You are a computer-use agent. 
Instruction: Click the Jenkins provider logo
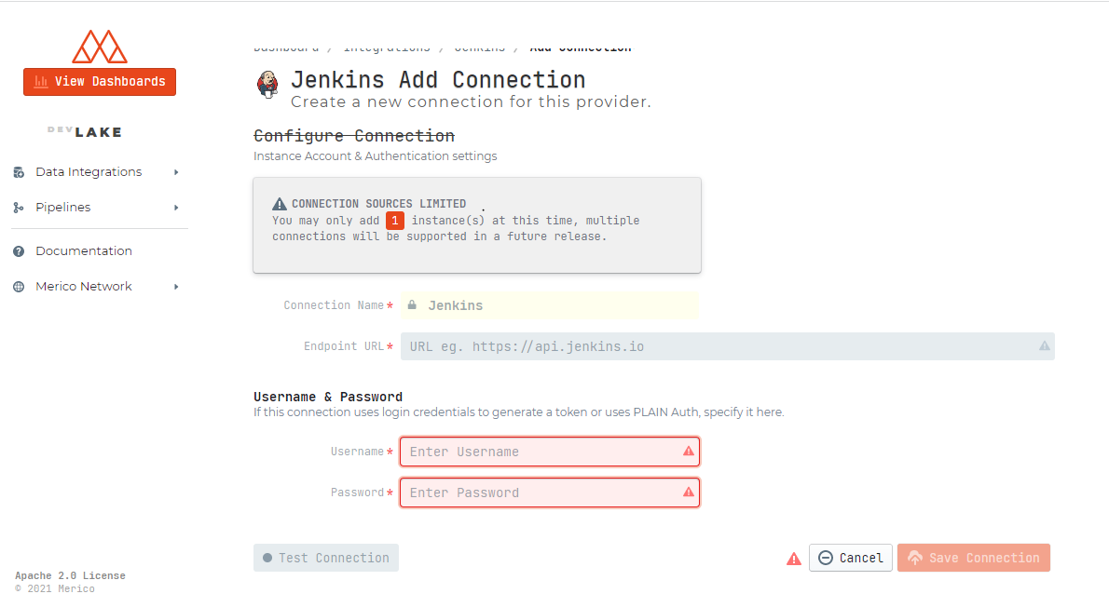click(267, 85)
